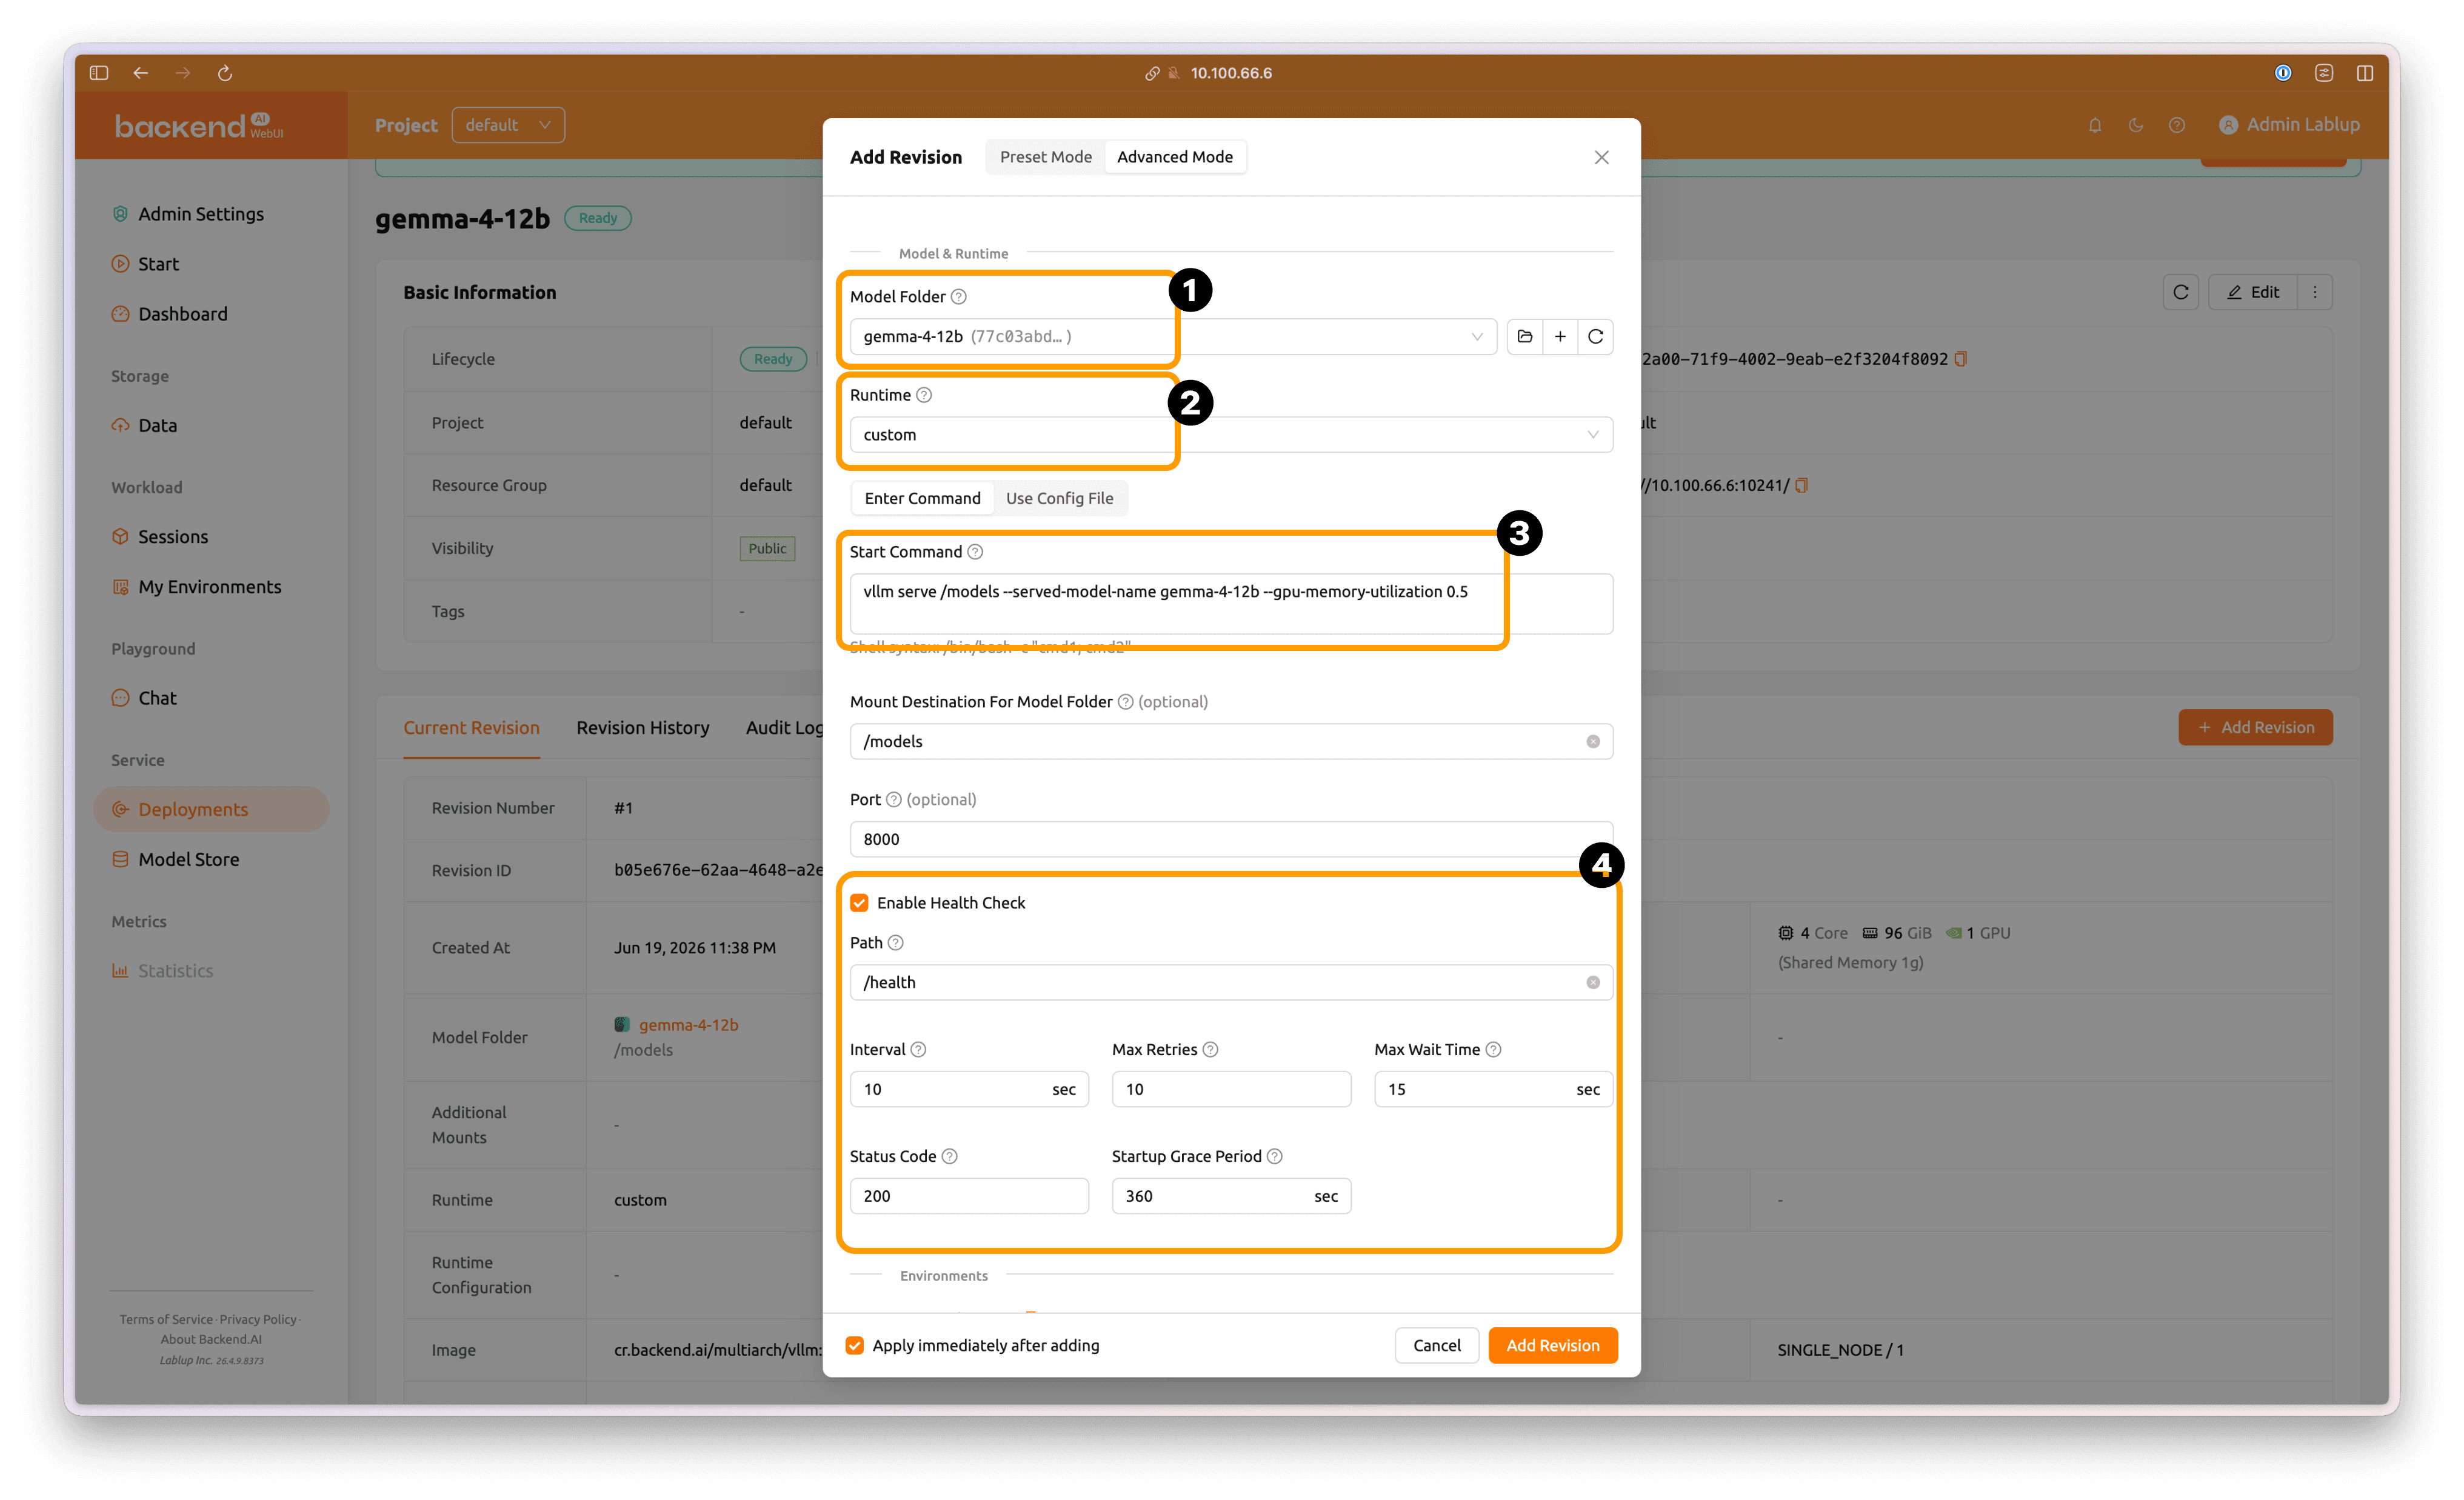Click help icon next to Interval

pos(918,1049)
